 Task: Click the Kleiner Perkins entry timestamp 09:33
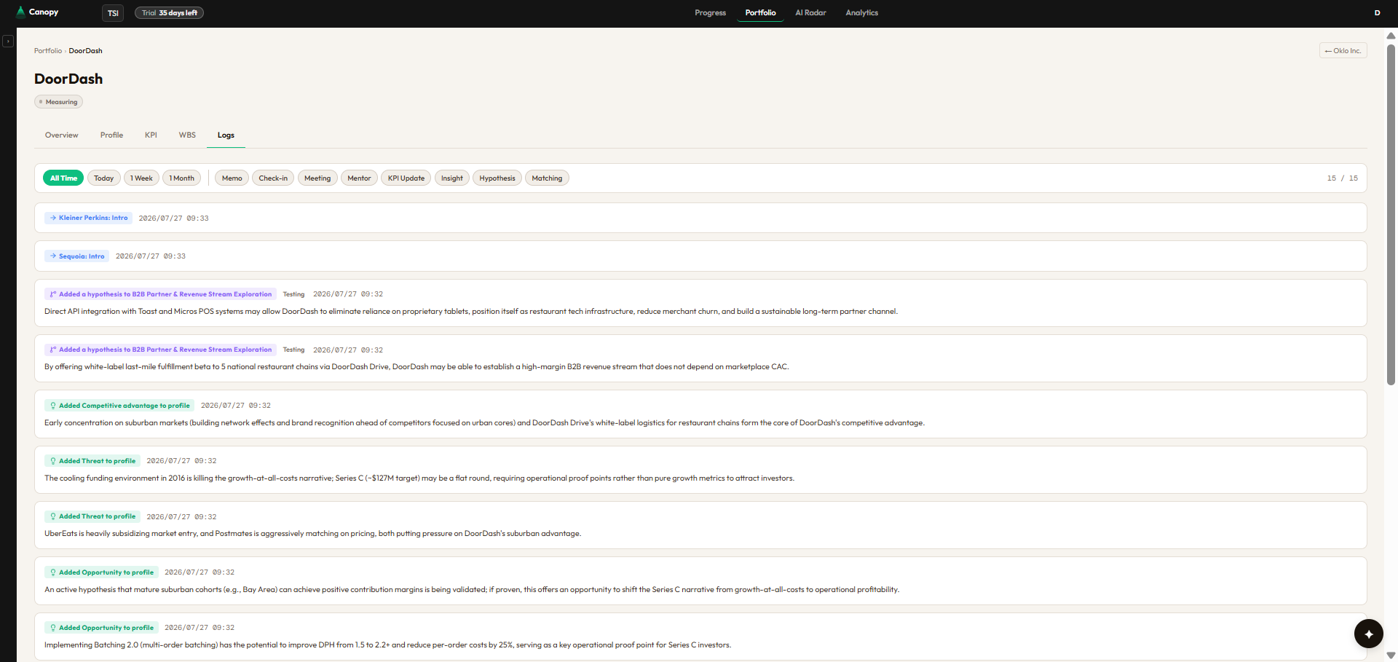click(x=173, y=218)
